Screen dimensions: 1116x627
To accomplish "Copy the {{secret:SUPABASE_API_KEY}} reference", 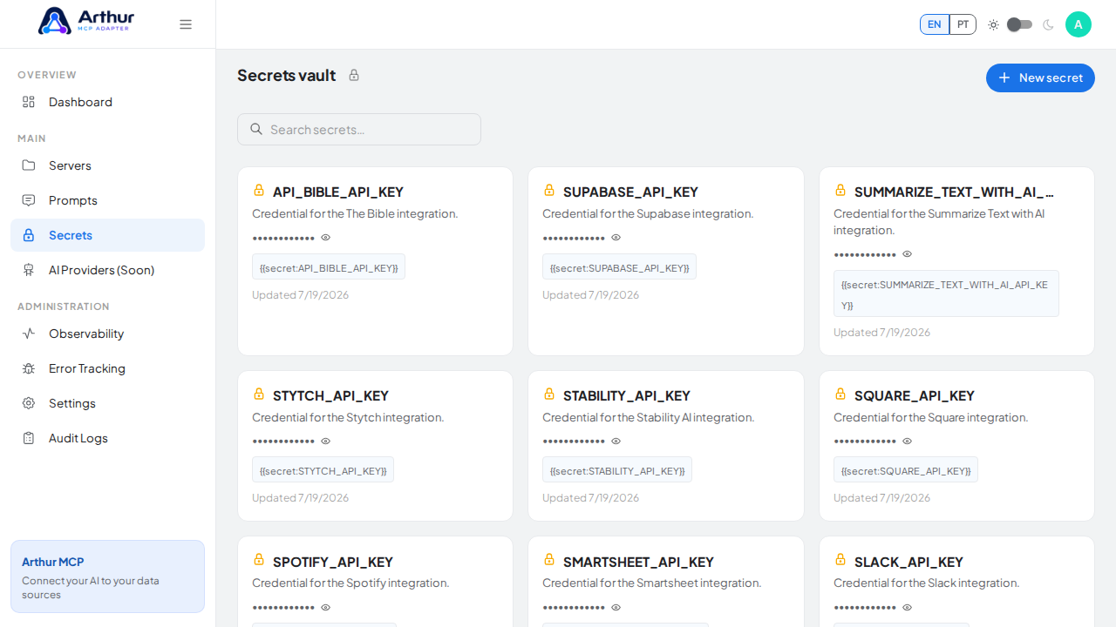I will 619,266.
